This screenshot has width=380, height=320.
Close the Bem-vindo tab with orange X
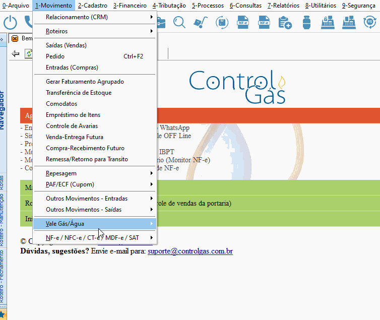(15, 38)
